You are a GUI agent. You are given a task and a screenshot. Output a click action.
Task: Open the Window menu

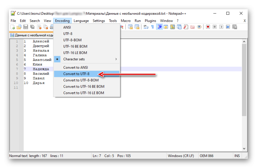pos(166,21)
